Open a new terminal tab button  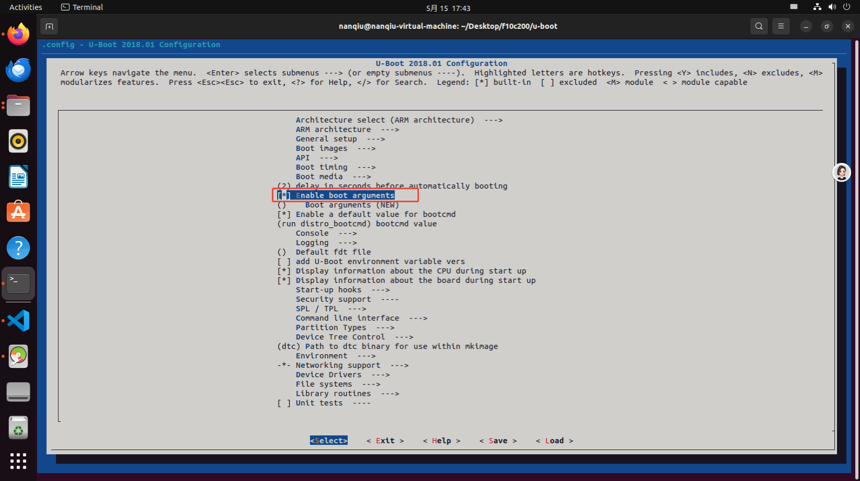tap(49, 26)
